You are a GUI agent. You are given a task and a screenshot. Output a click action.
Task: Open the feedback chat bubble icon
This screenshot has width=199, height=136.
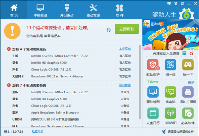tap(169, 3)
